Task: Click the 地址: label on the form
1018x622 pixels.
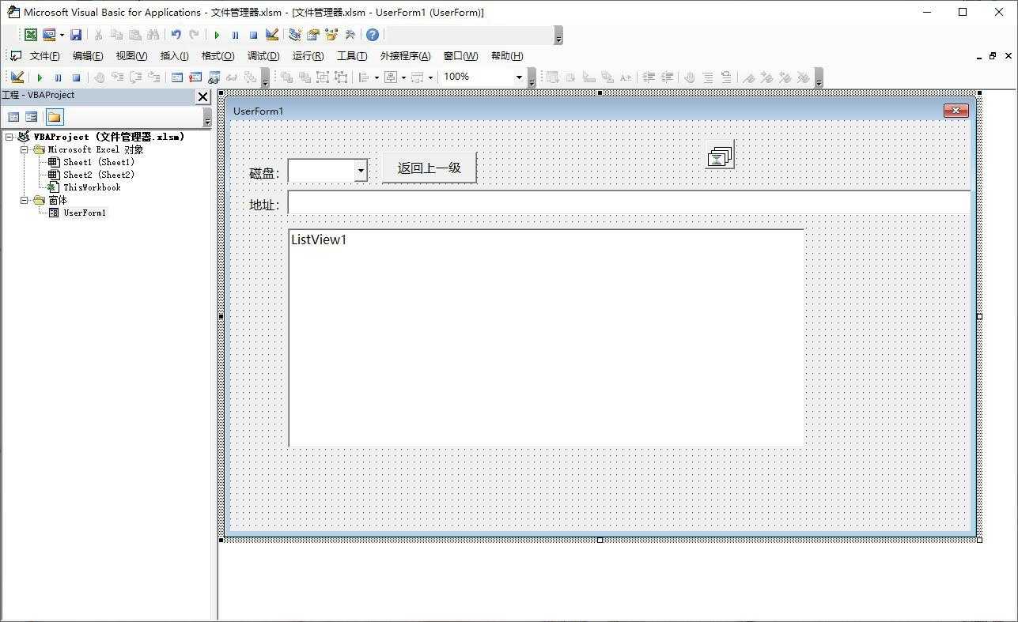Action: click(x=264, y=205)
